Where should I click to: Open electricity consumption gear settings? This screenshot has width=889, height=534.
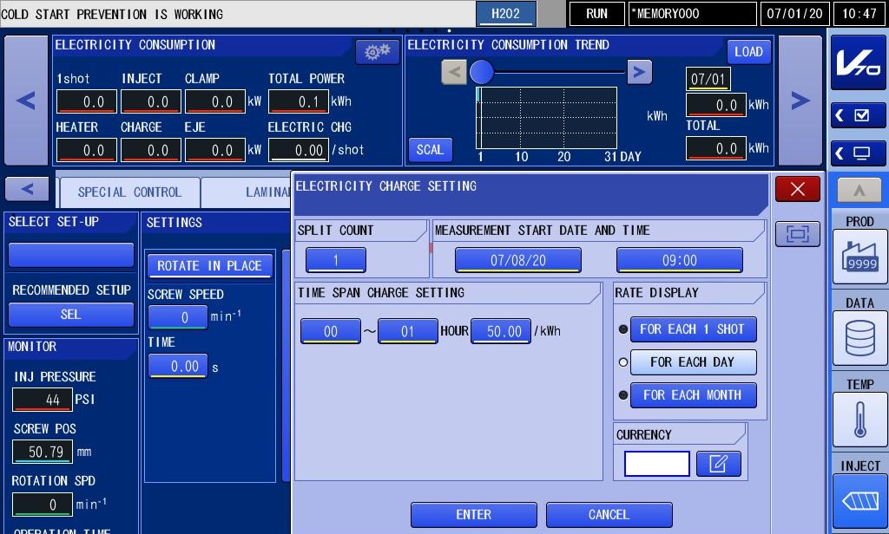[x=377, y=51]
